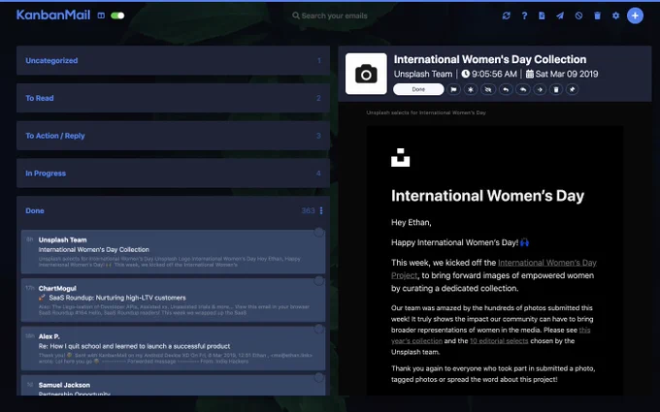Refresh the mailbox with the sync icon
This screenshot has width=660, height=412.
point(507,16)
